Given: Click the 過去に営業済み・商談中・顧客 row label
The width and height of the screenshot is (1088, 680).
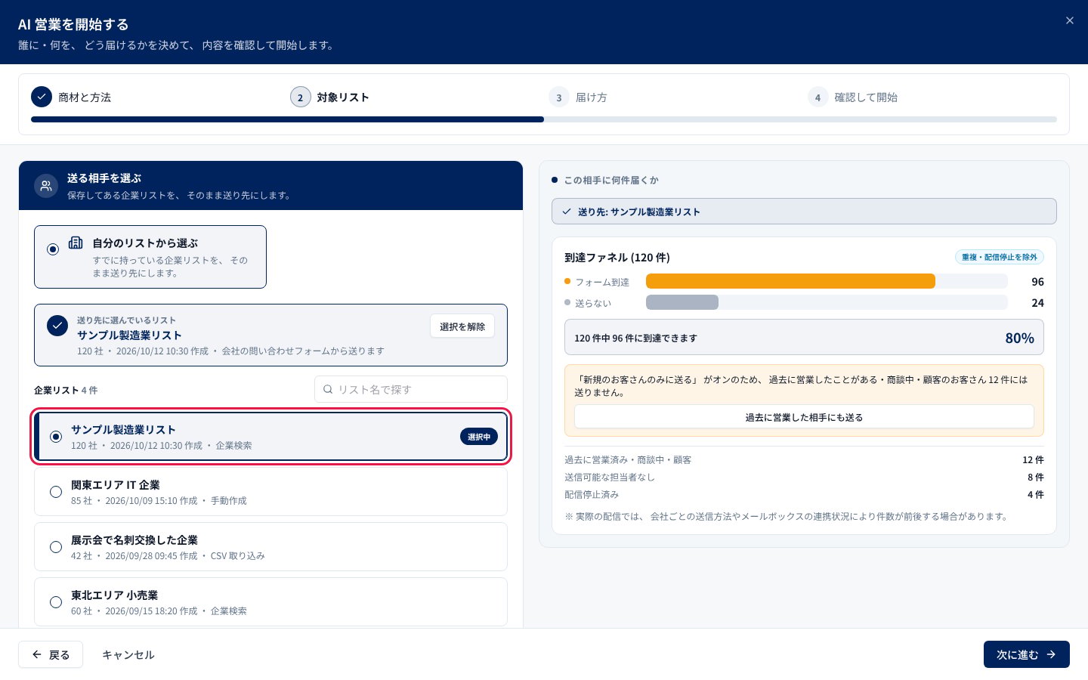Looking at the screenshot, I should click(x=628, y=460).
